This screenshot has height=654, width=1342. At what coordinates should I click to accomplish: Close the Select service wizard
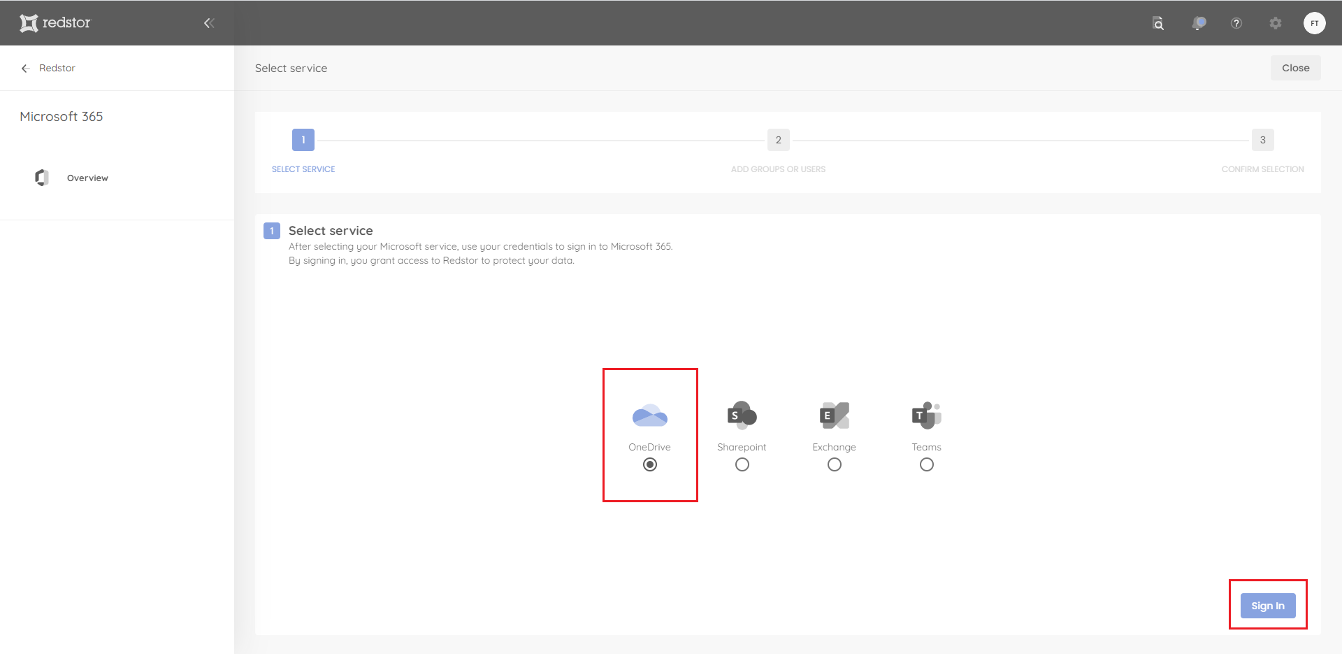[x=1296, y=68]
